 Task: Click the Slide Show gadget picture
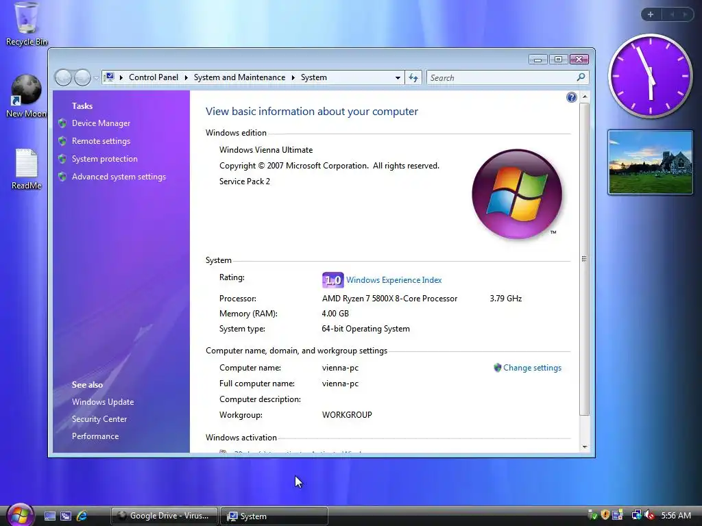click(650, 162)
